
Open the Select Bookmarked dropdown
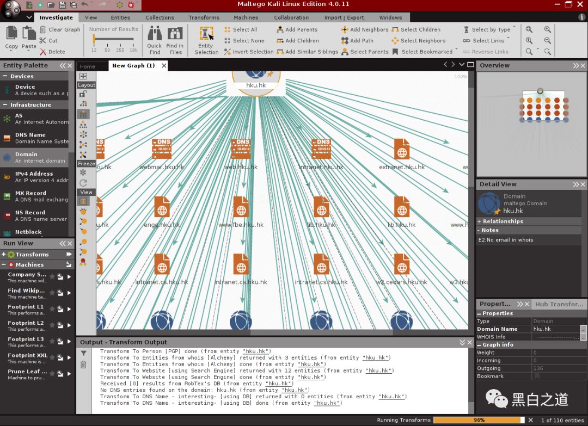(x=456, y=50)
